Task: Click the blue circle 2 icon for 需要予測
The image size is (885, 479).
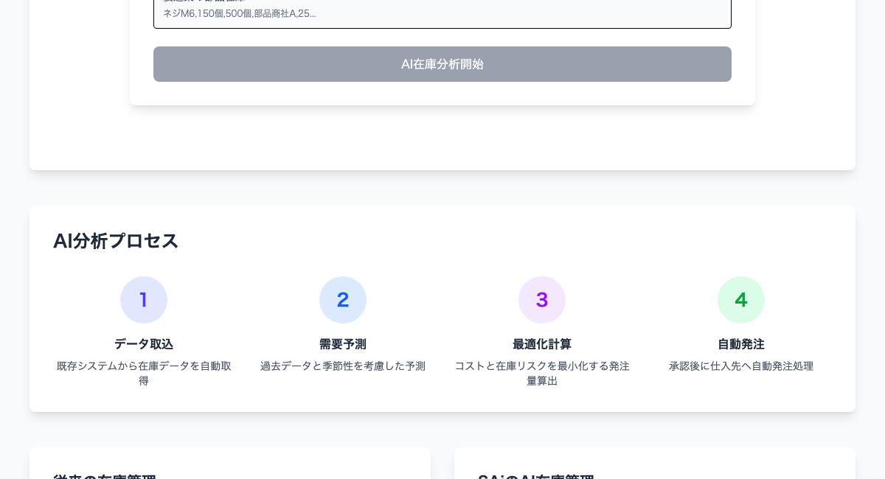Action: tap(343, 300)
